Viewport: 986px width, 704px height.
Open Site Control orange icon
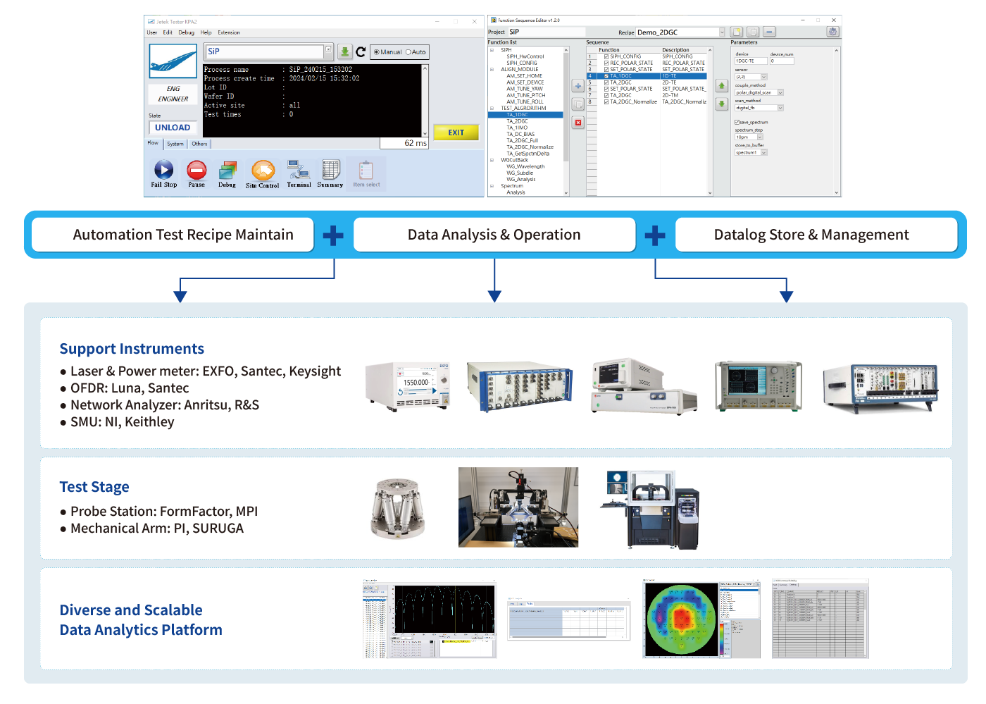(x=263, y=171)
